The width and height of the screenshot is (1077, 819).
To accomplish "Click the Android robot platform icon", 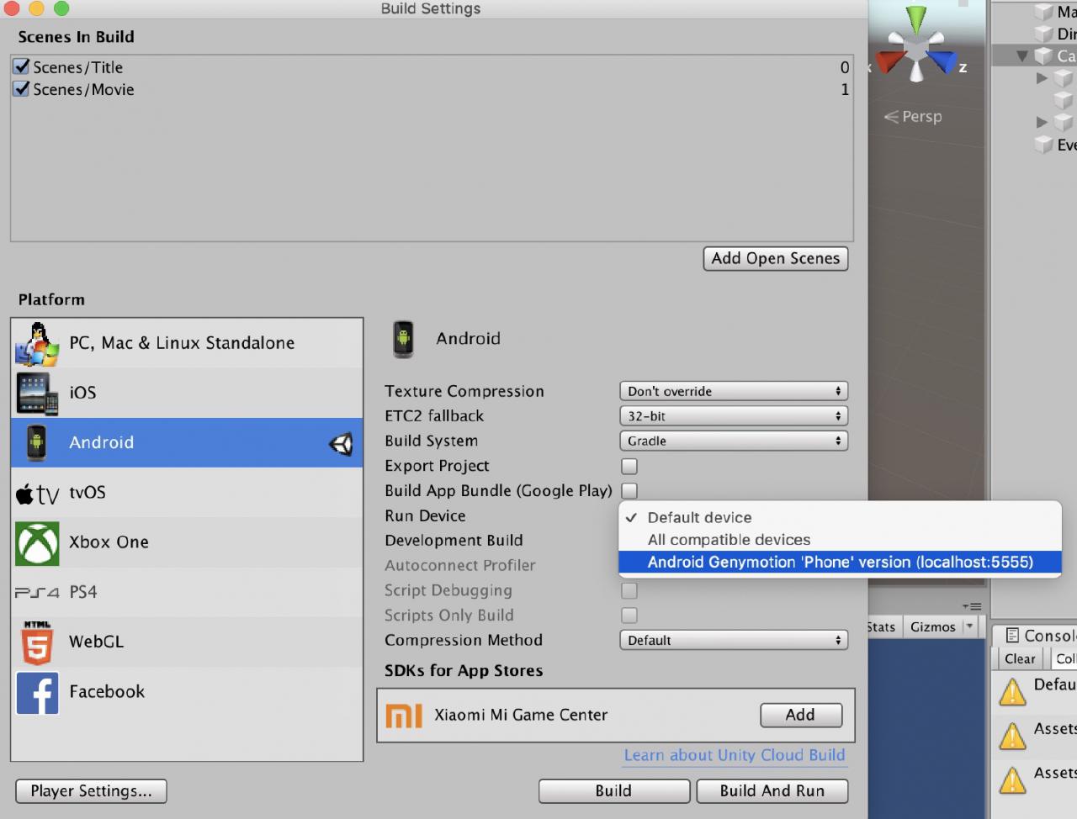I will coord(36,442).
